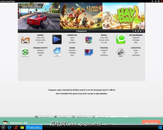The width and height of the screenshot is (163, 130).
Task: Click whatsapp under NETWORKING
Action: pyautogui.click(x=136, y=40)
